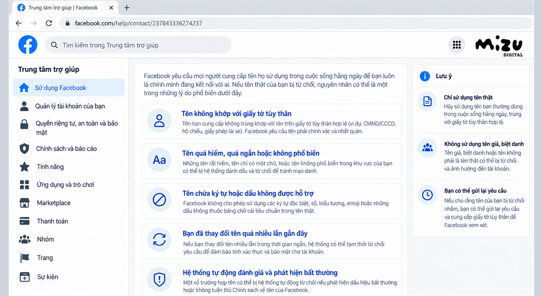
Task: Click the star icon for Tính năng
Action: coord(24,167)
